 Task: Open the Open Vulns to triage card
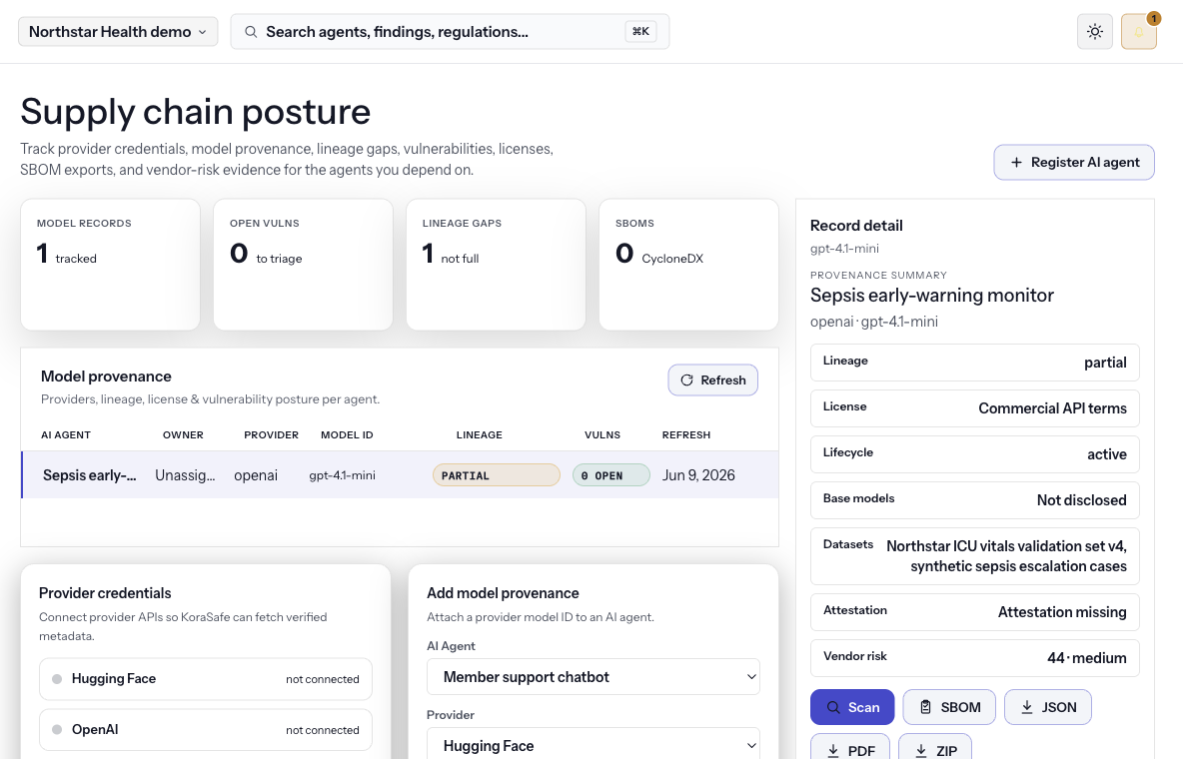pos(304,264)
